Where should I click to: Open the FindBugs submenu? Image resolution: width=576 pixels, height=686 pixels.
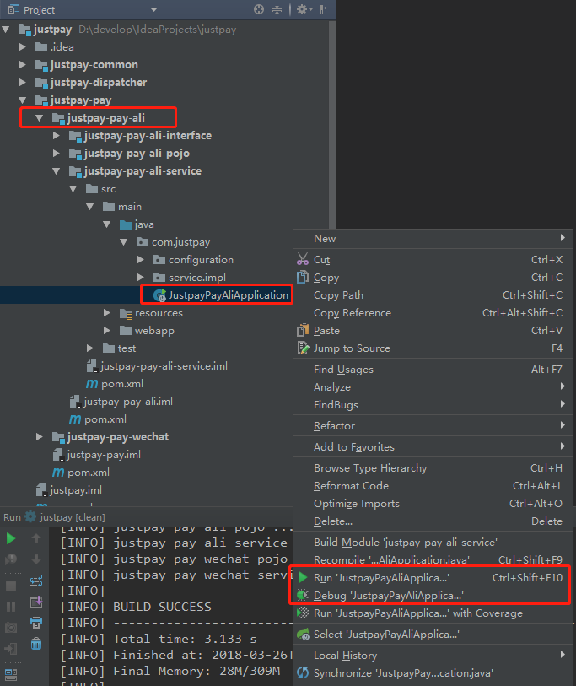[433, 405]
